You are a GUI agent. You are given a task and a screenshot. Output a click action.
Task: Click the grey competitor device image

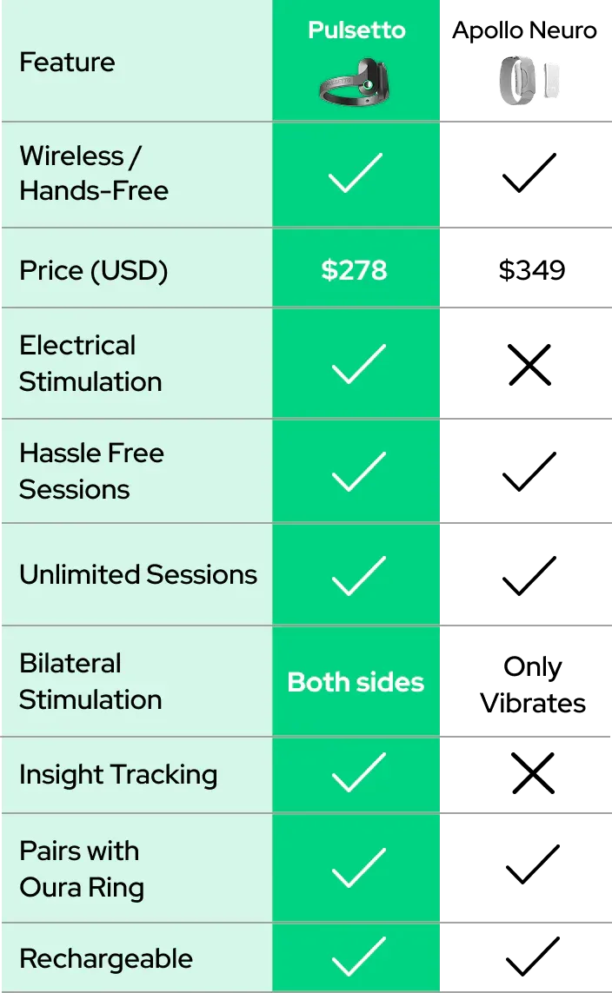529,82
